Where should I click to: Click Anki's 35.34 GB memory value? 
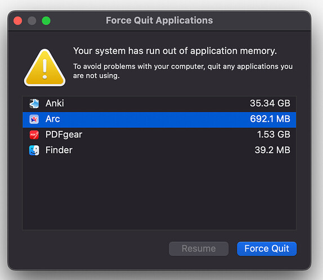[270, 103]
